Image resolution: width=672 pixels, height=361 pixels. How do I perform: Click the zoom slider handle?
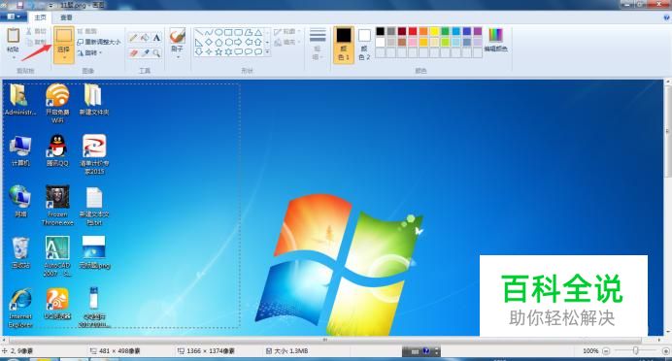[635, 350]
